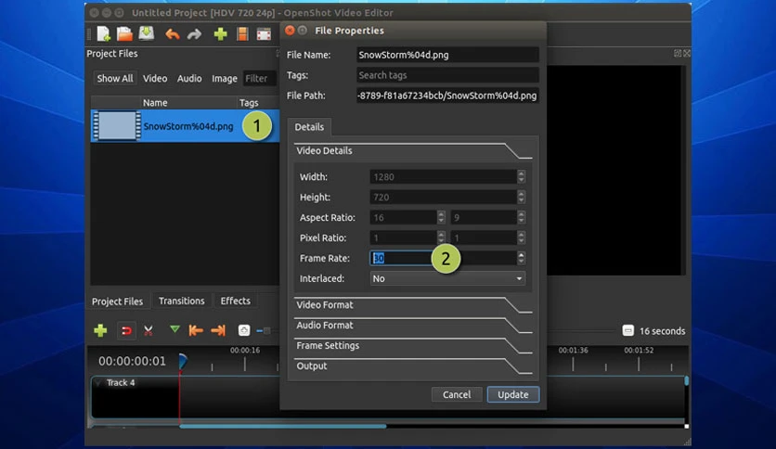Click the green Add Marker triangle icon

pyautogui.click(x=175, y=329)
